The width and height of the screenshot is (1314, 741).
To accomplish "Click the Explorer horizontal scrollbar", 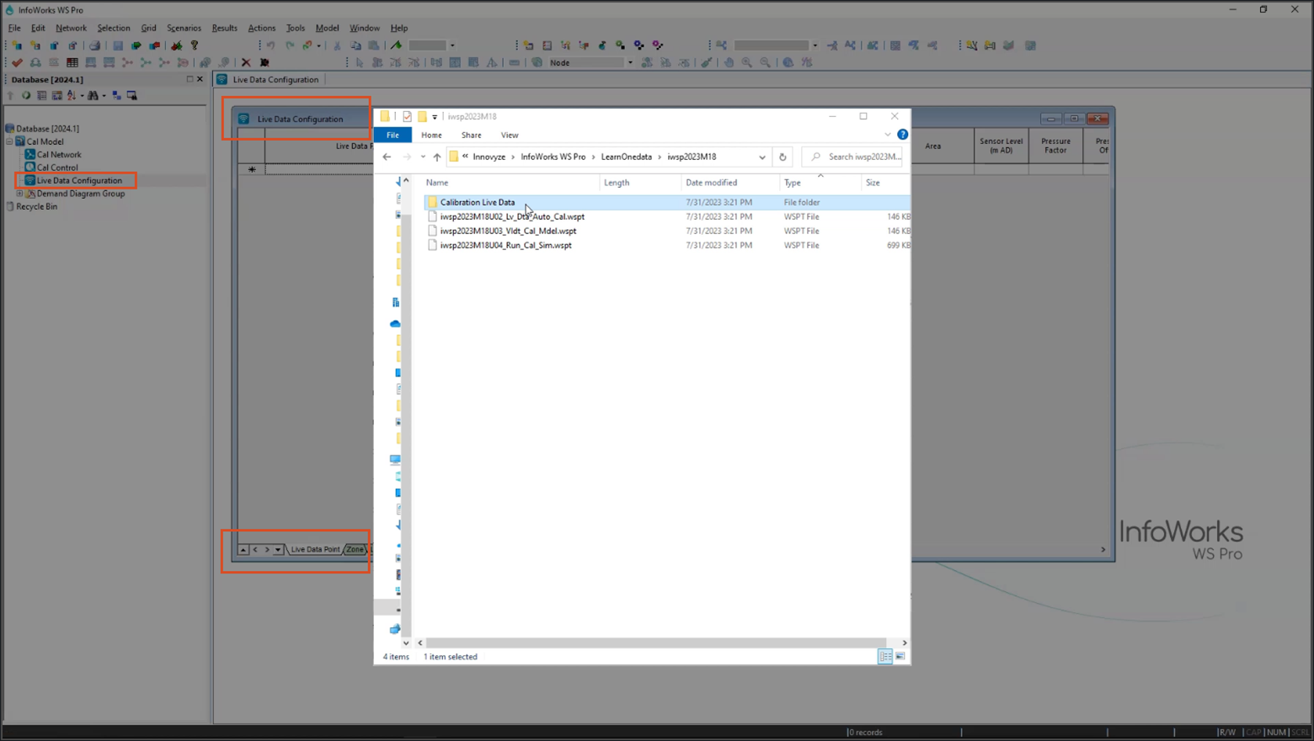I will [x=656, y=642].
